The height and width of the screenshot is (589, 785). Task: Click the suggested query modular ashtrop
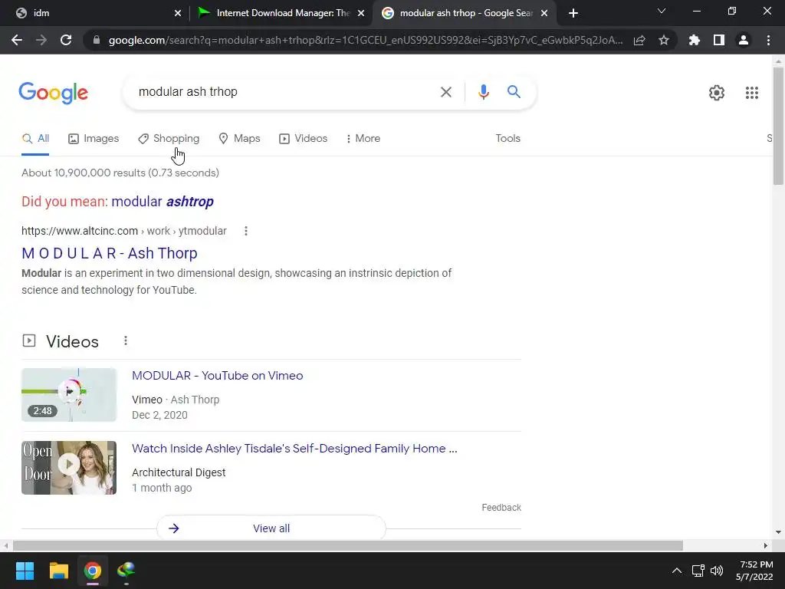pyautogui.click(x=163, y=202)
